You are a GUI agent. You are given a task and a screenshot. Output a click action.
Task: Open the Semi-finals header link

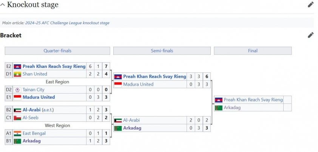click(x=162, y=51)
